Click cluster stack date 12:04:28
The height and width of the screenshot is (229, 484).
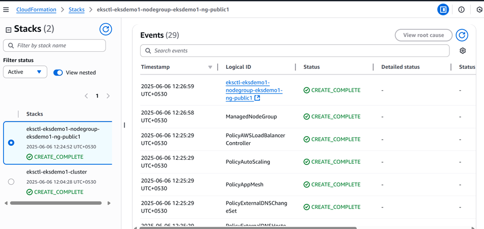61,182
